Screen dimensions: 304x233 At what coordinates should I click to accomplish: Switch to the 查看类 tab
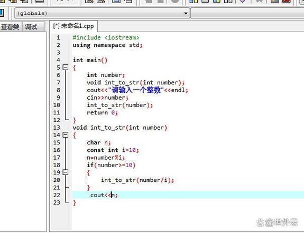(x=10, y=27)
